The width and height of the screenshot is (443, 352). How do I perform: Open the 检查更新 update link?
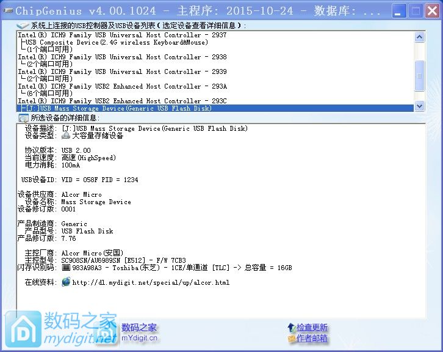(312, 328)
